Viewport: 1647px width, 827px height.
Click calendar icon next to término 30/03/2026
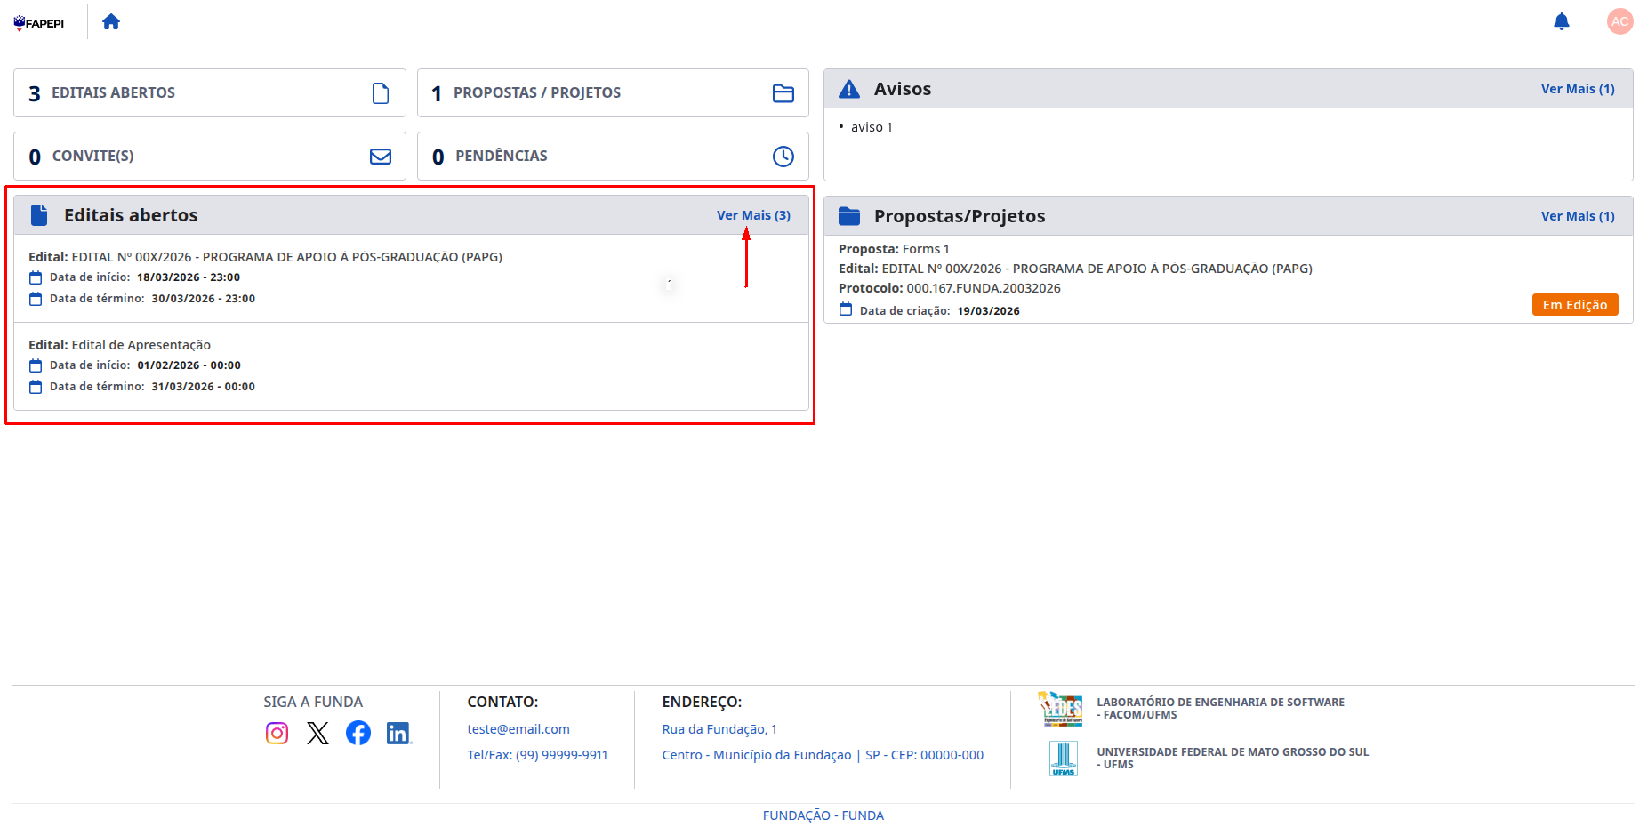tap(36, 299)
